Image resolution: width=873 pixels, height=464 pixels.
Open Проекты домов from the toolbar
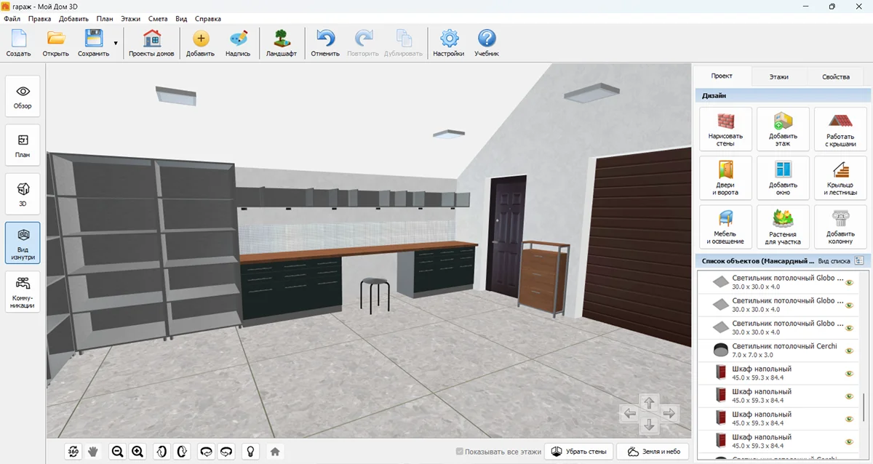coord(151,43)
